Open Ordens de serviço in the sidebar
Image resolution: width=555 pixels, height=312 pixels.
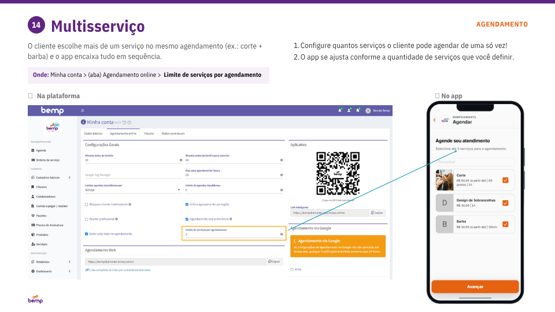45,160
